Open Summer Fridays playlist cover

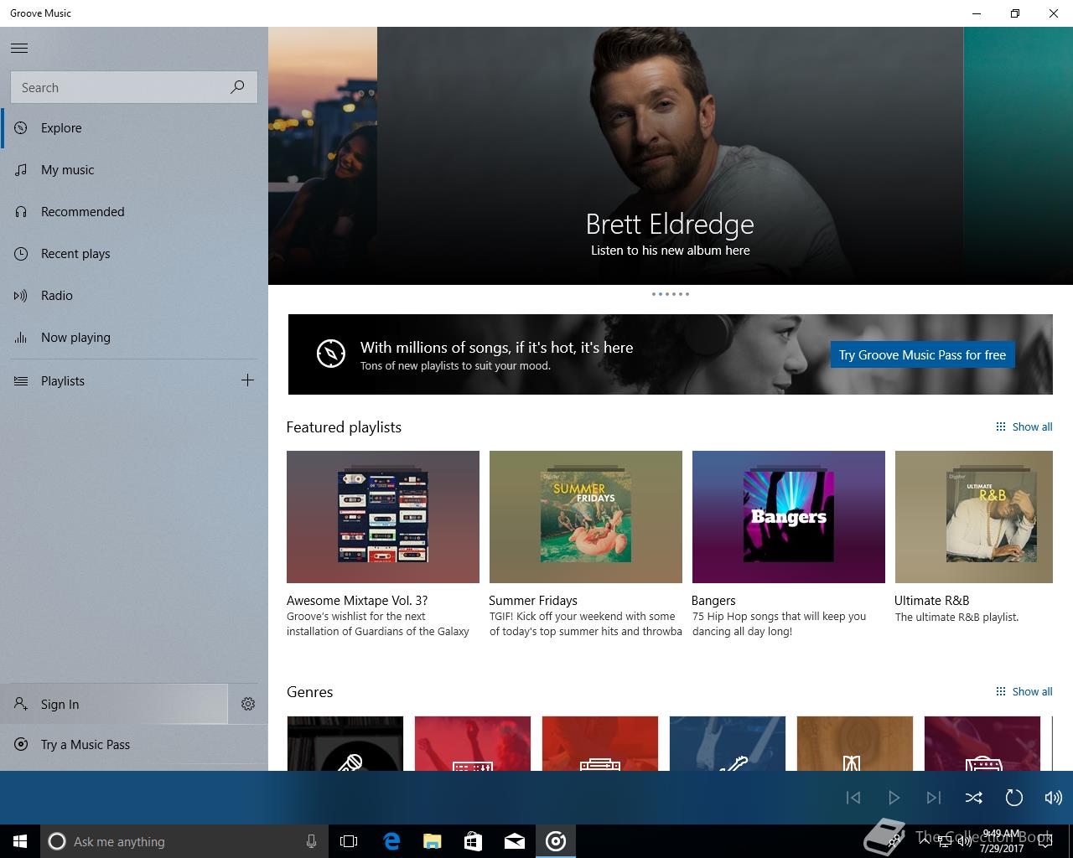pyautogui.click(x=586, y=517)
